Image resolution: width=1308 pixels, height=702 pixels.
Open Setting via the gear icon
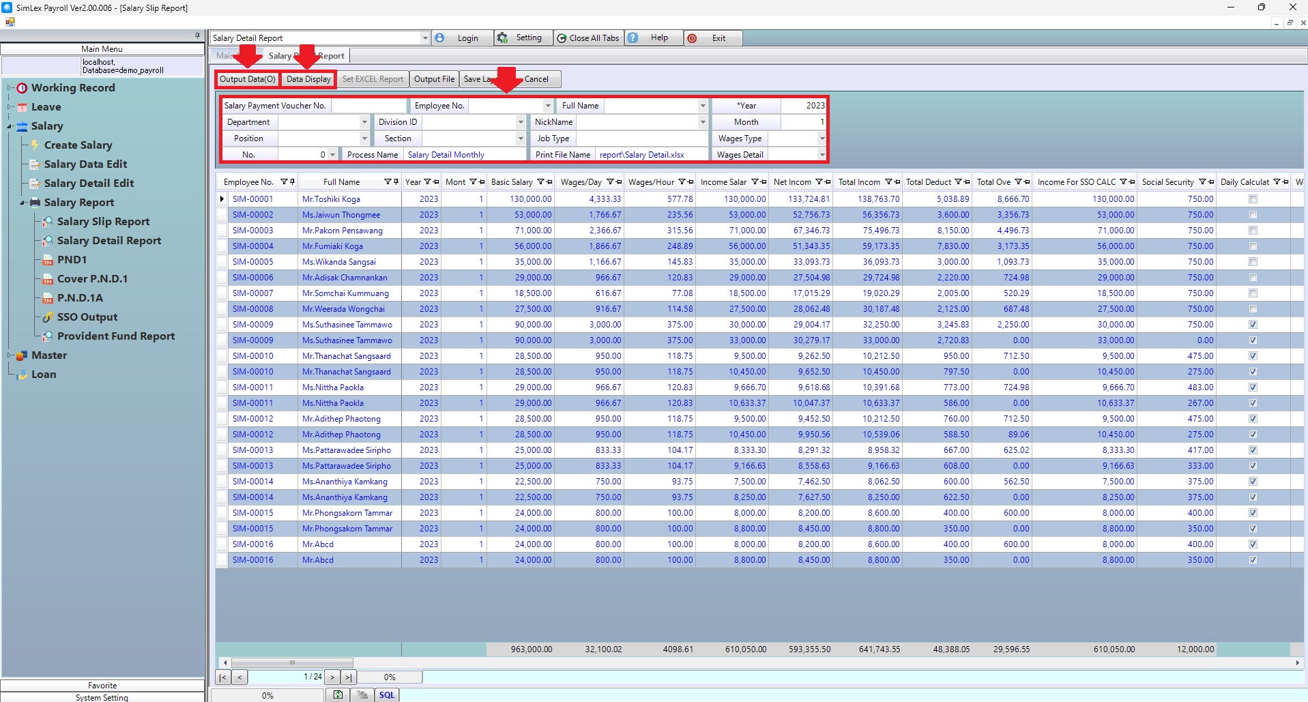coord(503,38)
